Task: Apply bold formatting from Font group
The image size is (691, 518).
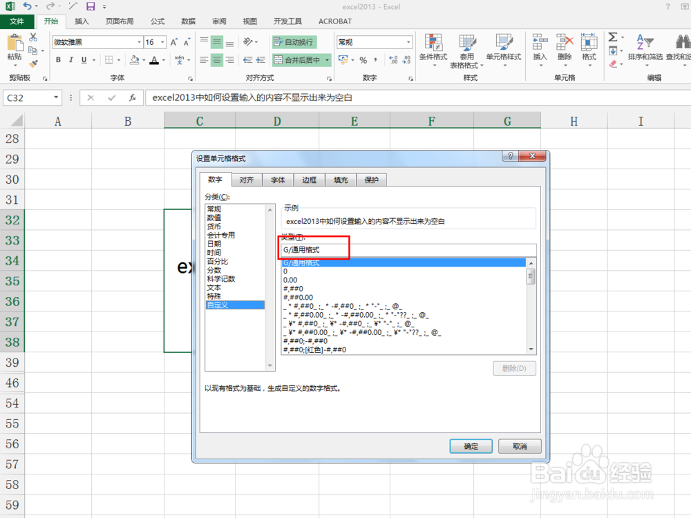Action: pyautogui.click(x=58, y=59)
